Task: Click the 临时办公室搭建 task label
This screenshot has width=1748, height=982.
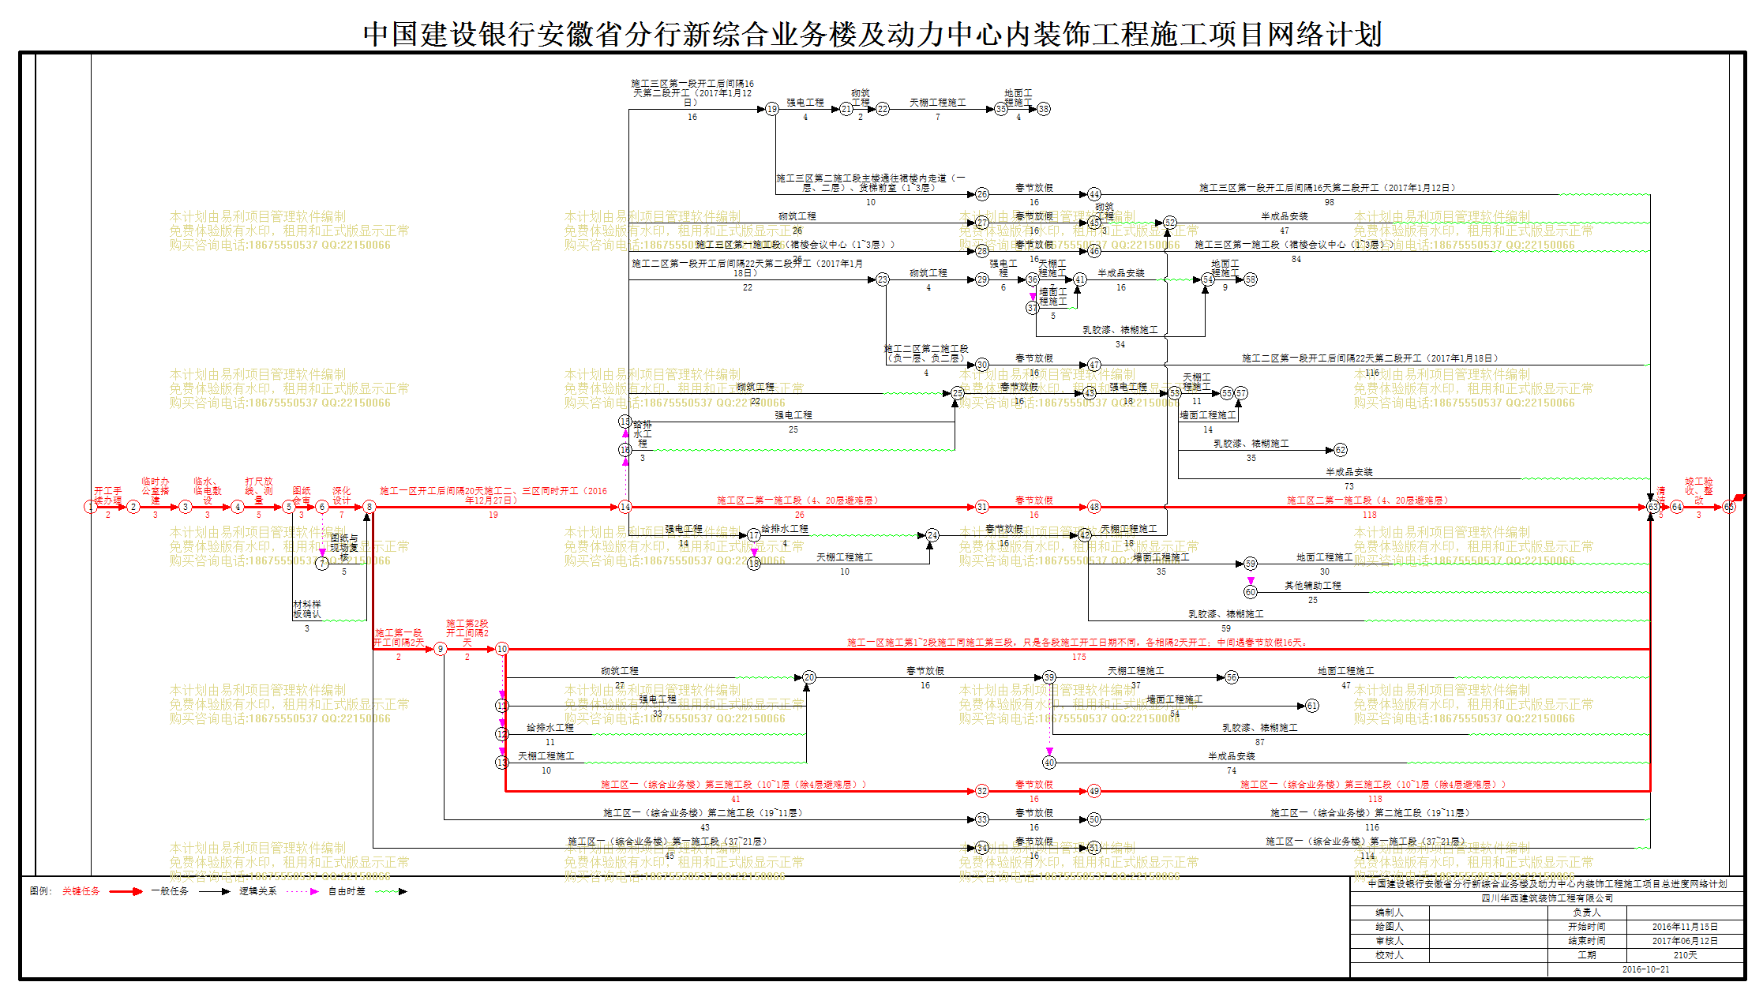Action: click(156, 491)
